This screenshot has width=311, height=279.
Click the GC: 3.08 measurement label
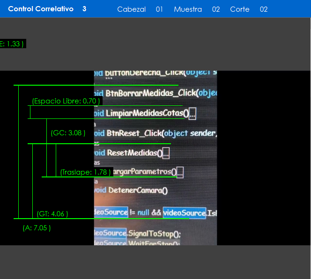(x=68, y=133)
